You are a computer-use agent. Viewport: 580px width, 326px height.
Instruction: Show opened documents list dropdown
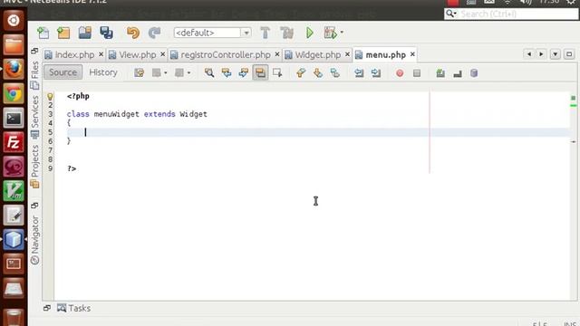(556, 54)
